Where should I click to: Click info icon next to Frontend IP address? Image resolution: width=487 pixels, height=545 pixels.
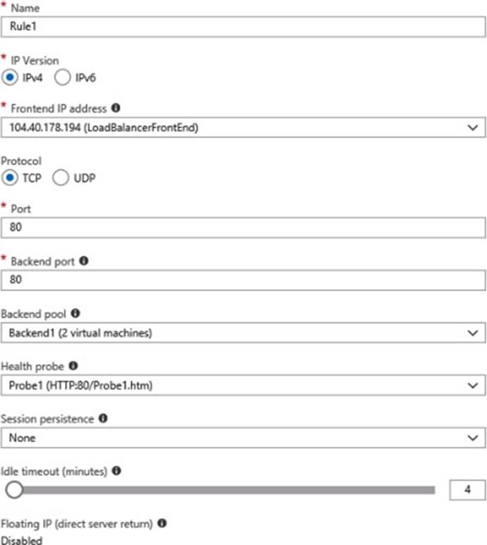coord(116,109)
